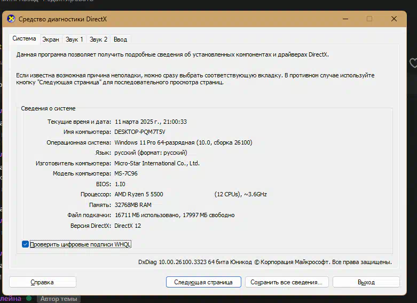Click processor value AMD Ryzen 5 5500

click(139, 194)
